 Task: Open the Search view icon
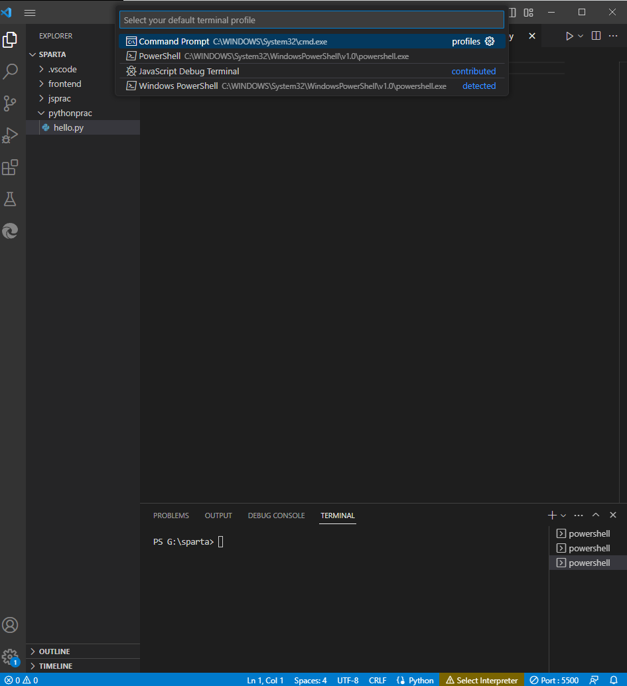pos(10,71)
